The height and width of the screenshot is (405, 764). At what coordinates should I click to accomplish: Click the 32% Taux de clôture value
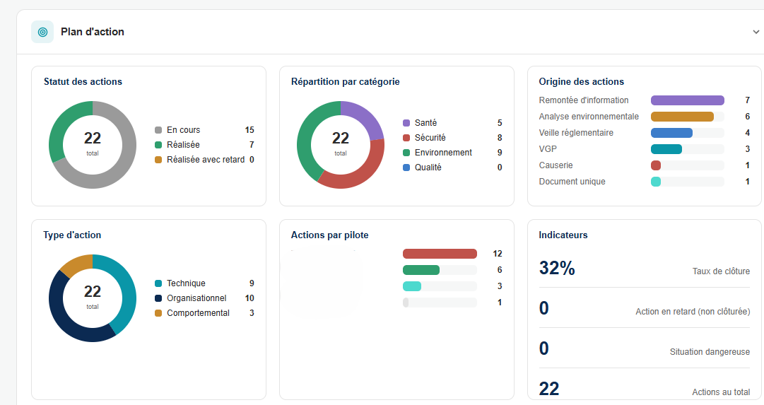click(557, 269)
